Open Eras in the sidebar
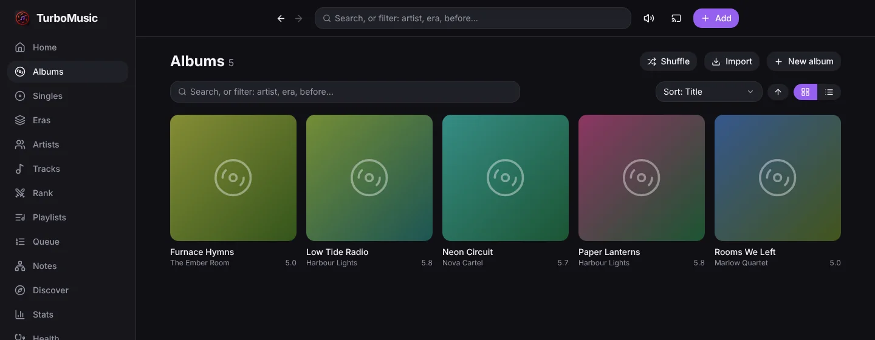This screenshot has width=875, height=340. 67,120
